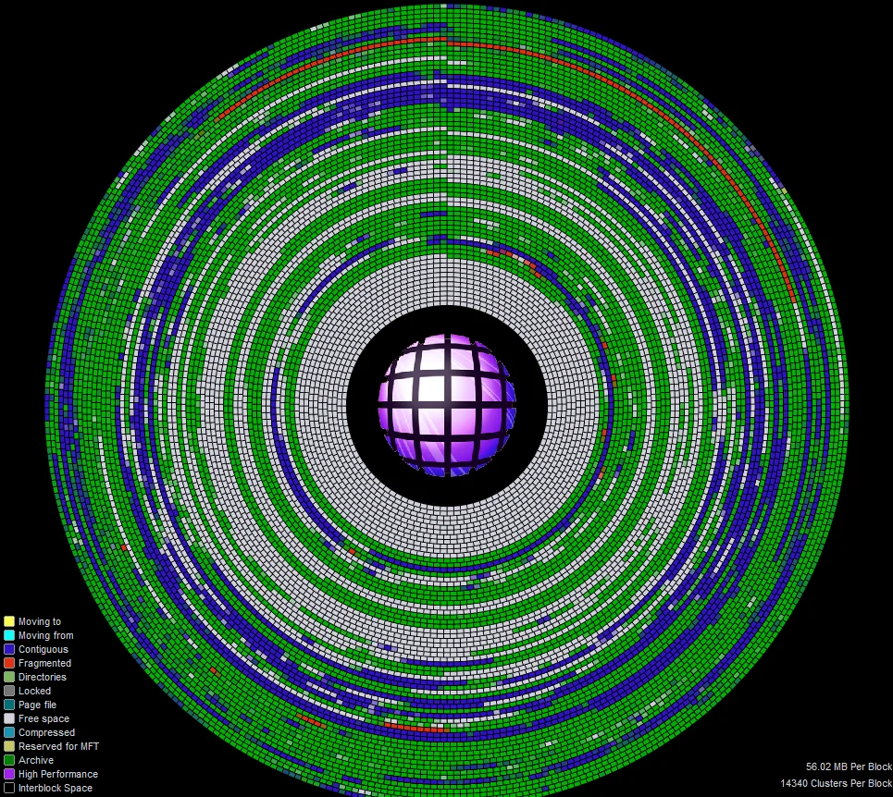The image size is (893, 797).
Task: Select the Compressed legend swatch
Action: tap(9, 732)
